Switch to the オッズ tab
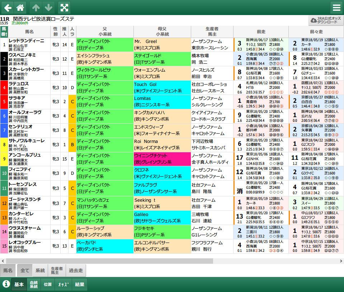Image resolution: width=344 pixels, height=292 pixels. pyautogui.click(x=63, y=284)
